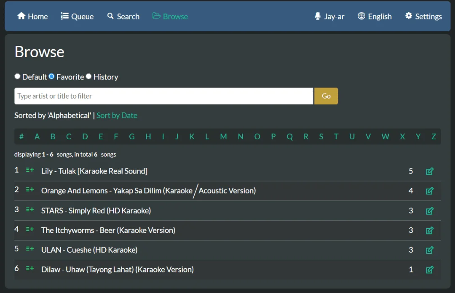The height and width of the screenshot is (293, 455).
Task: Jump to songs starting with Z
Action: pyautogui.click(x=434, y=136)
